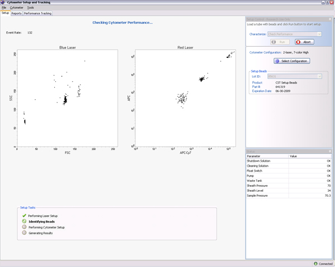Viewport: 335px width, 267px height.
Task: Click the Setup Control panel pin icon
Action: pyautogui.click(x=330, y=19)
